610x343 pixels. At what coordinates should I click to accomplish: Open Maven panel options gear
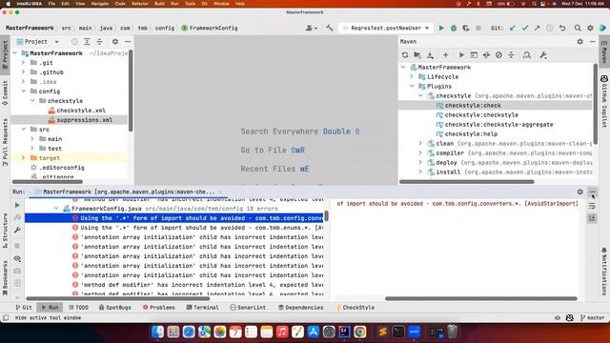(x=580, y=42)
